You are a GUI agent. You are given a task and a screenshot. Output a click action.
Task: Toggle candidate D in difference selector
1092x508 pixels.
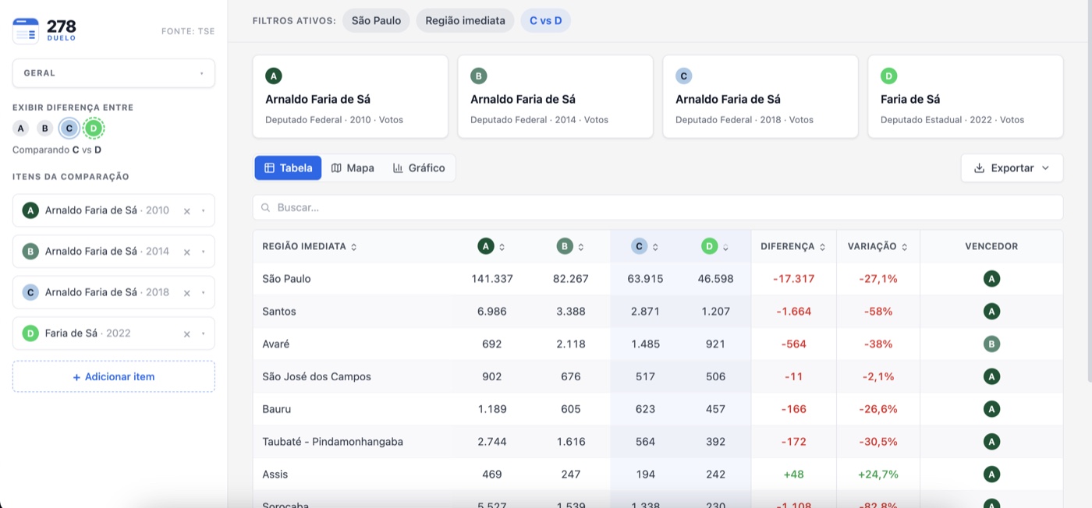click(94, 129)
